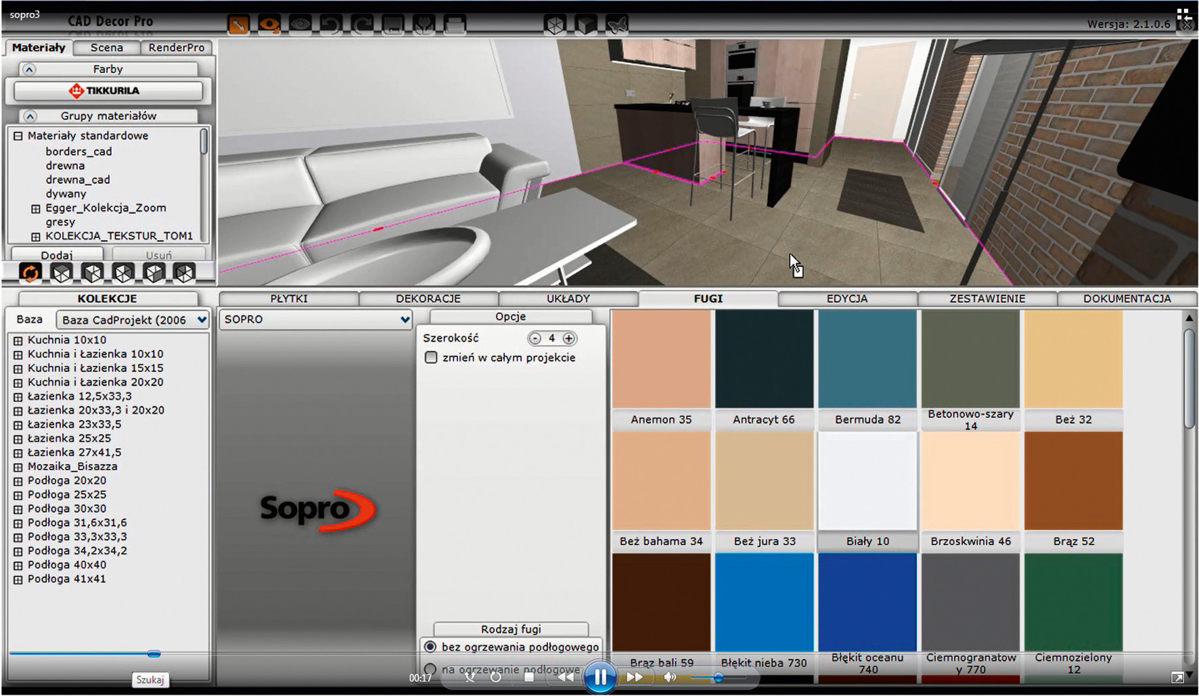Click the Szukaj search button

[x=150, y=680]
